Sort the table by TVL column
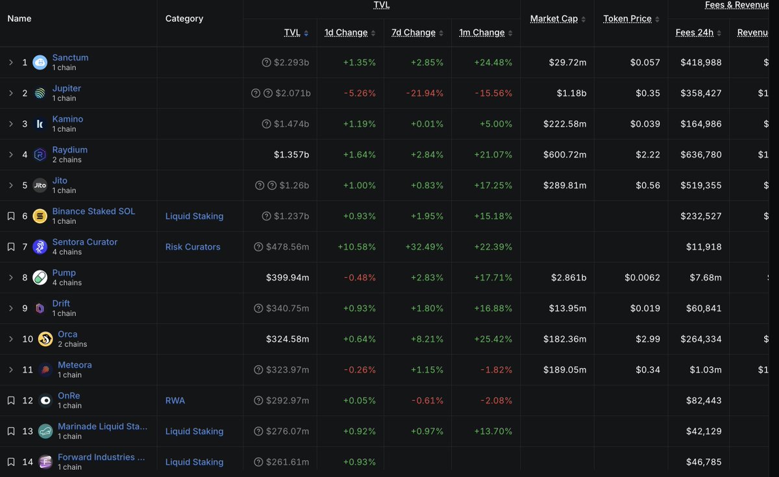 pyautogui.click(x=296, y=32)
